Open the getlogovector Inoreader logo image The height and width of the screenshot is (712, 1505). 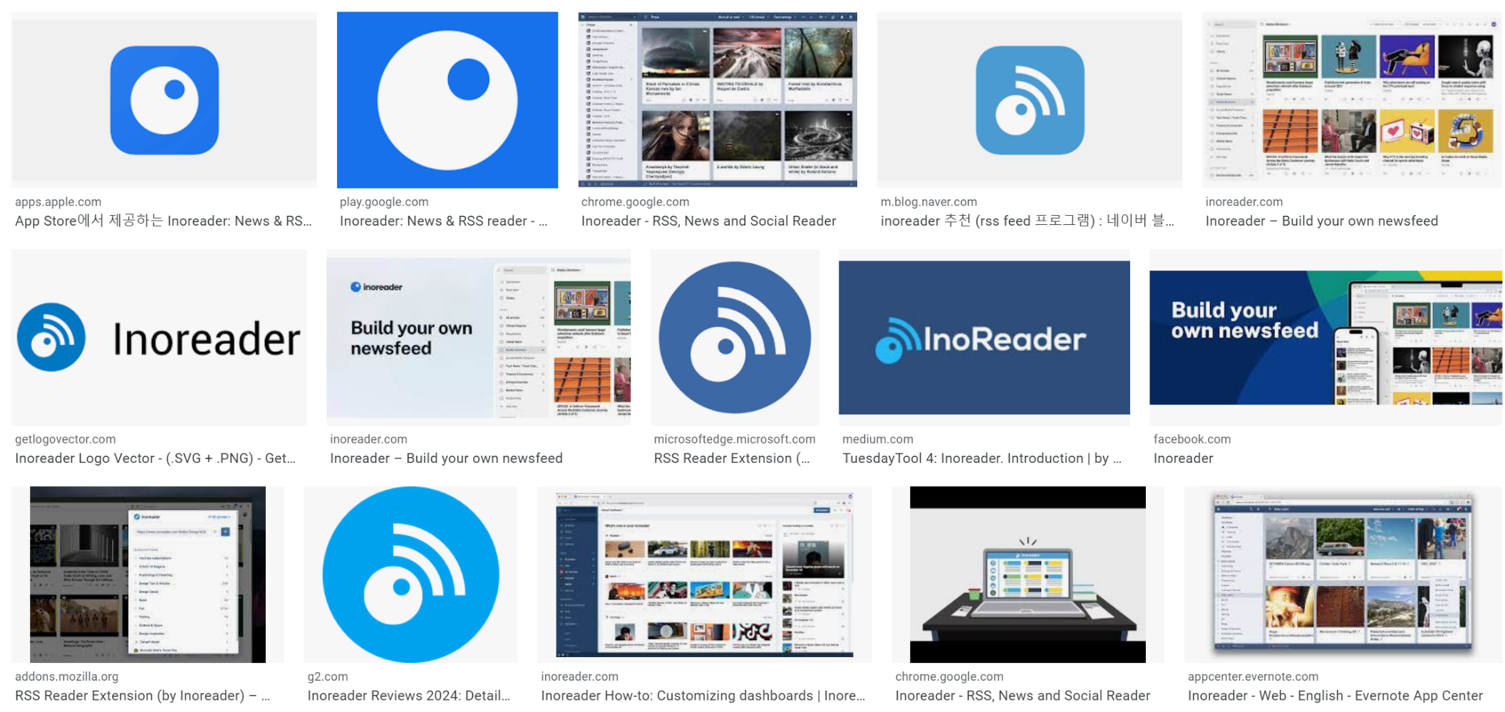point(159,337)
